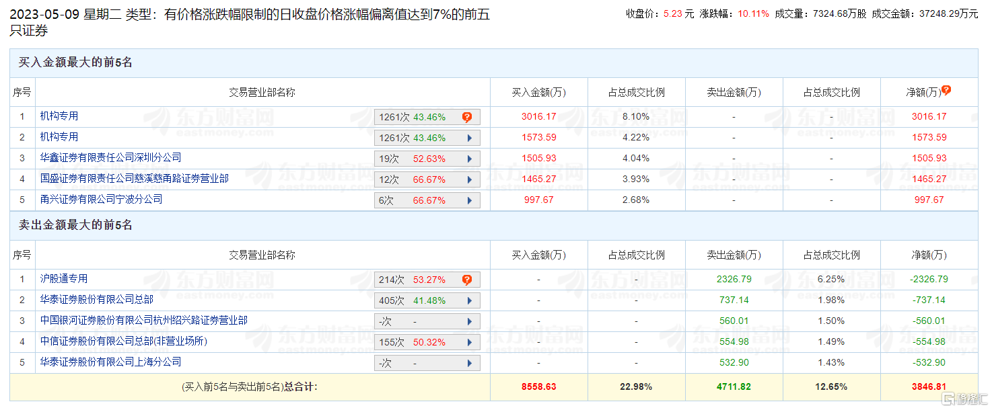
Task: Click the 格隆汇 watermark logo
Action: point(964,399)
